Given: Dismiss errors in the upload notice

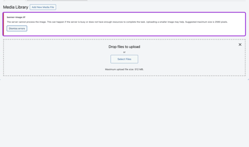Looking at the screenshot, I should coord(17,28).
